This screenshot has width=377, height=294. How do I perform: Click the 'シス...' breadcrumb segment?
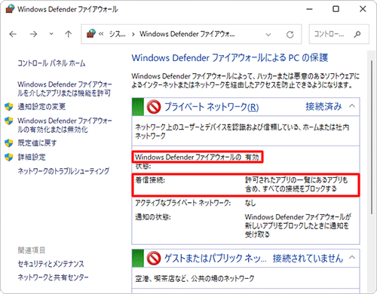point(118,34)
